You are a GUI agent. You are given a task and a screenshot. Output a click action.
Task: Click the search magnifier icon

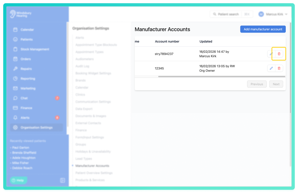pyautogui.click(x=215, y=14)
